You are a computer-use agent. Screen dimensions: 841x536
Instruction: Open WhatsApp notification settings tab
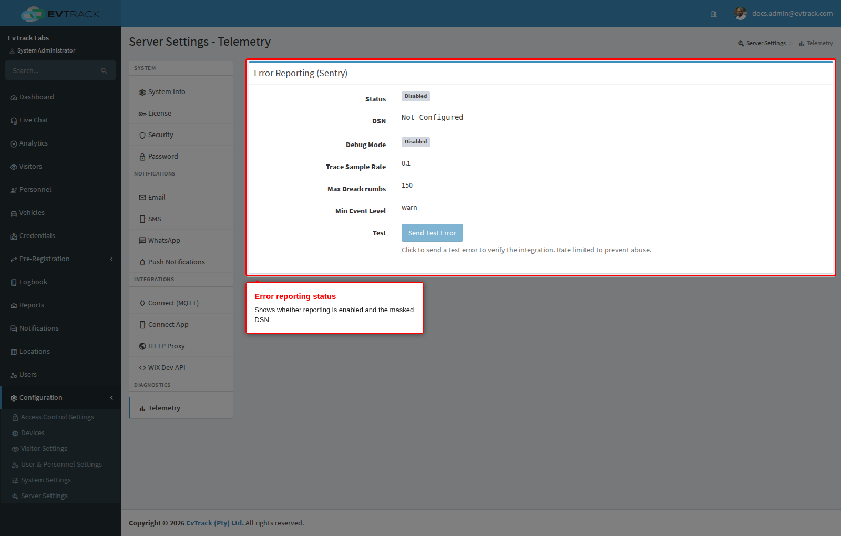point(181,241)
